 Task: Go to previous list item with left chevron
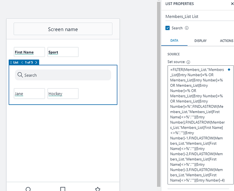pyautogui.click(x=22, y=62)
